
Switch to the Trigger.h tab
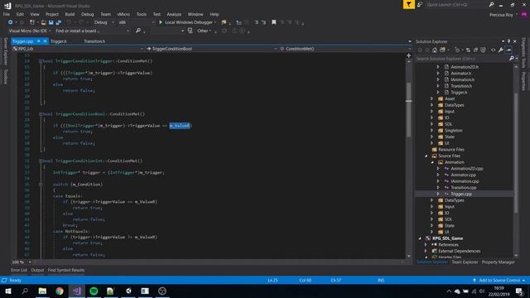coord(59,41)
